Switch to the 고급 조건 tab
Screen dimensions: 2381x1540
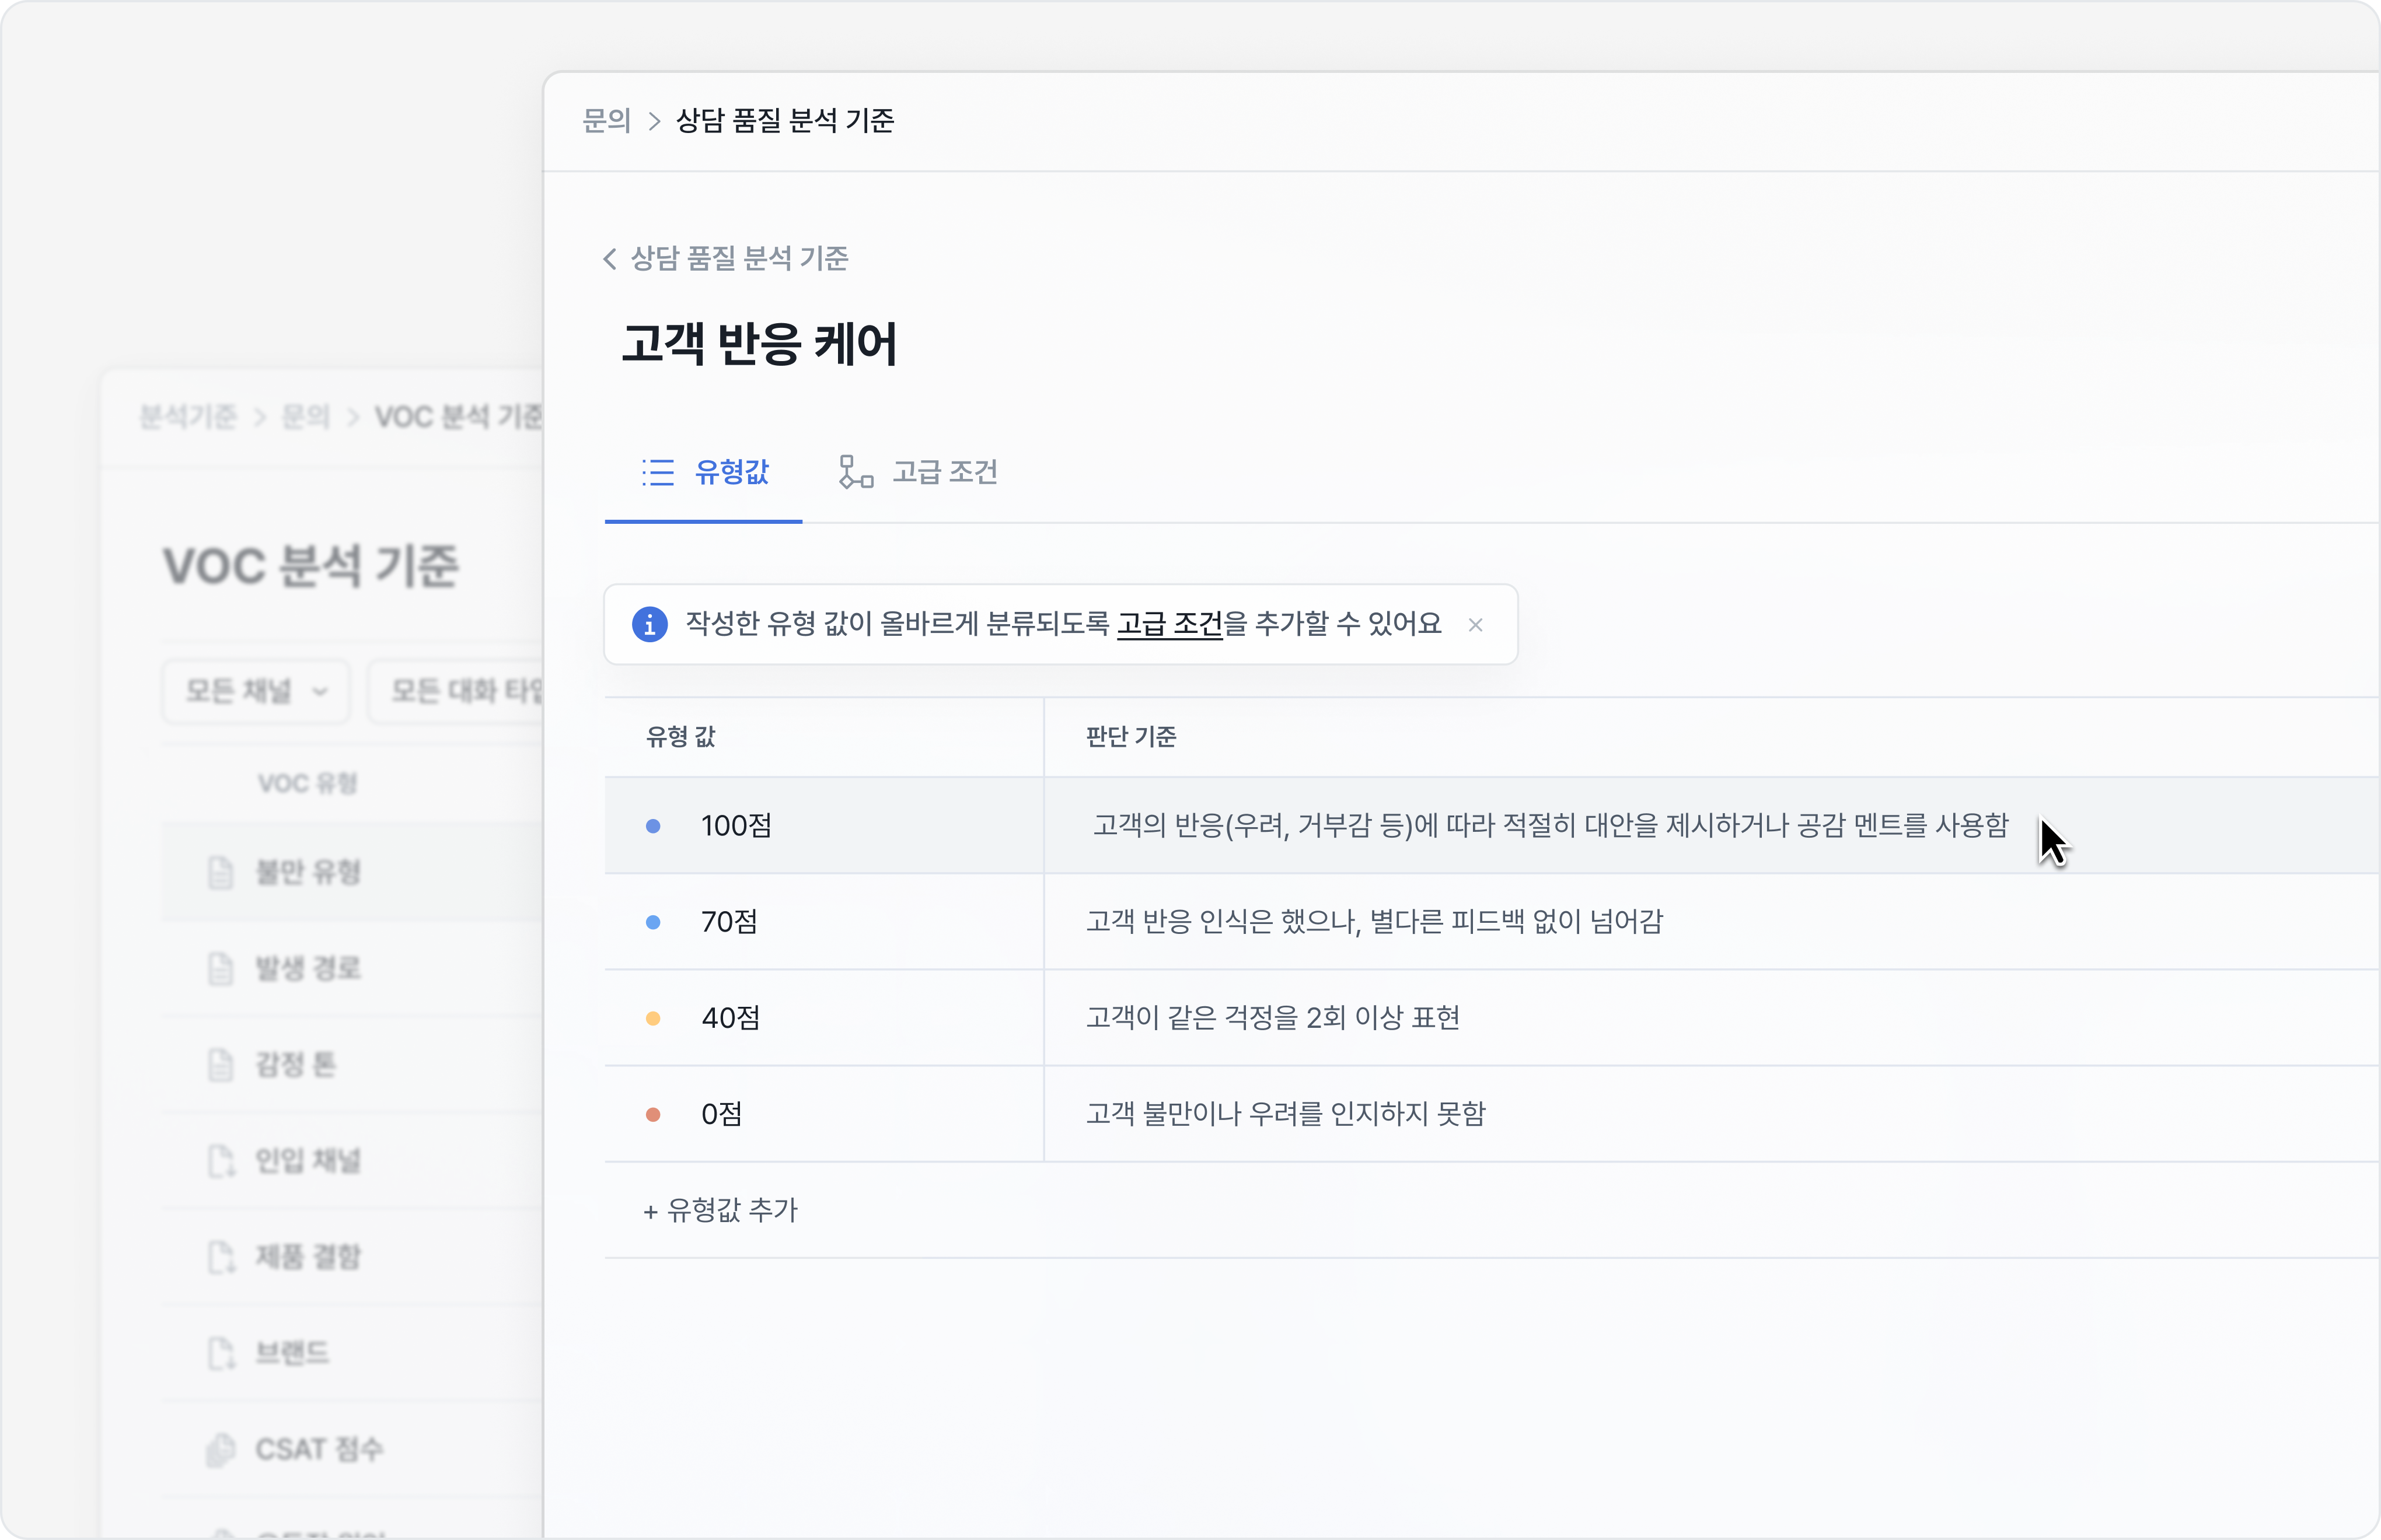coord(919,472)
